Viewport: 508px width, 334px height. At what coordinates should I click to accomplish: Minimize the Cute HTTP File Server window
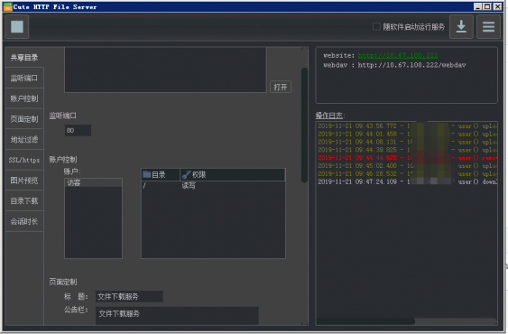[x=477, y=6]
